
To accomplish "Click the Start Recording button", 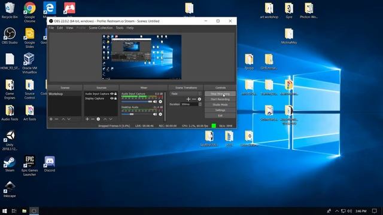I will 220,99.
